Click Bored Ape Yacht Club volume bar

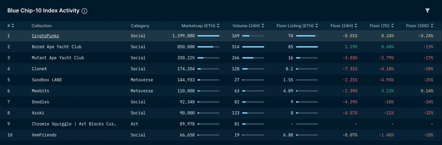253,47
